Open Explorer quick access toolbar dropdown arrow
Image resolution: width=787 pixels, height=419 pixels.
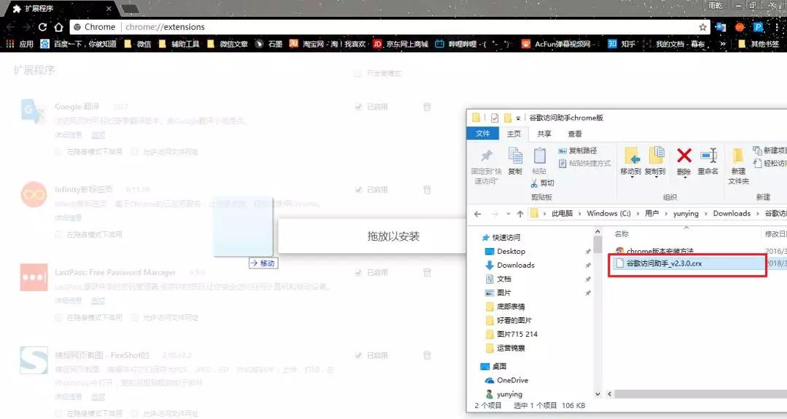coord(519,119)
